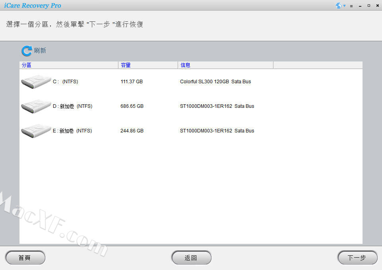Select the C: drive icon
The width and height of the screenshot is (382, 270).
pyautogui.click(x=36, y=82)
